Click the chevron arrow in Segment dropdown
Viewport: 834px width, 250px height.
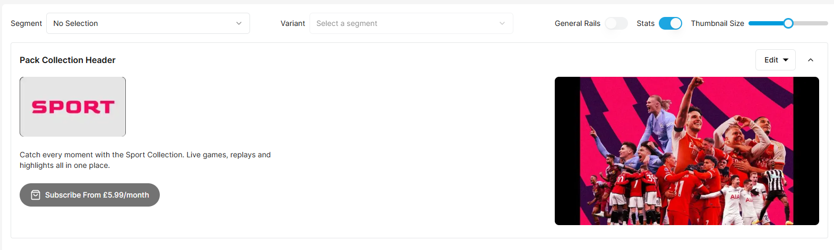239,23
